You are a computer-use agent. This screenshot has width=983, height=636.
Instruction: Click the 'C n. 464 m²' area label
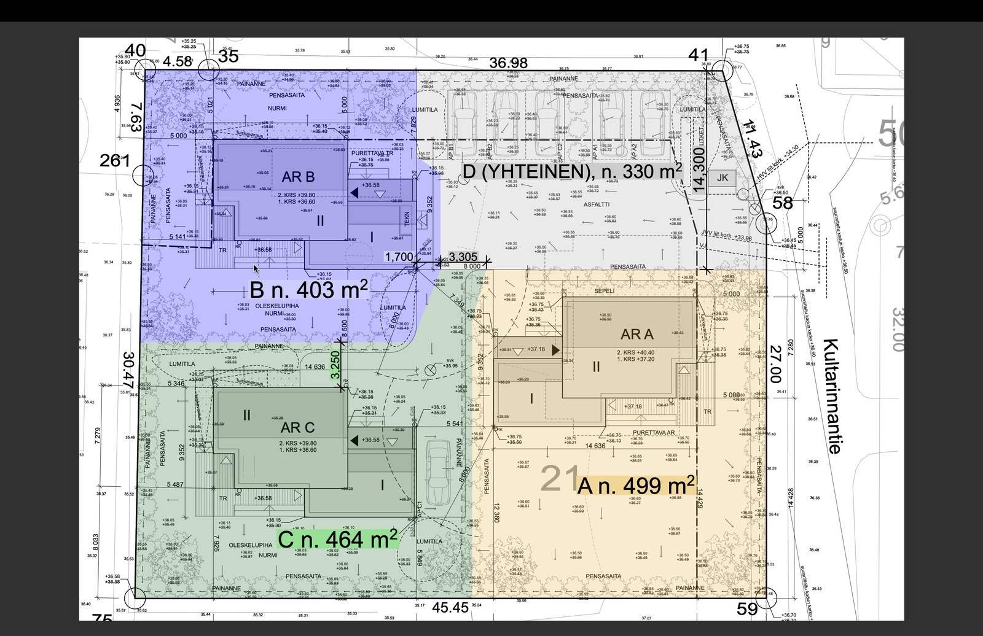pyautogui.click(x=337, y=540)
